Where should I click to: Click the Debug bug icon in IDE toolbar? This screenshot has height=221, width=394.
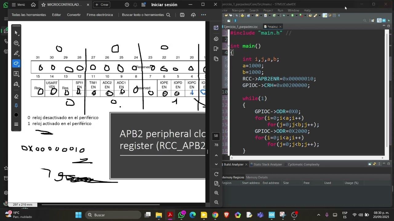(284, 15)
